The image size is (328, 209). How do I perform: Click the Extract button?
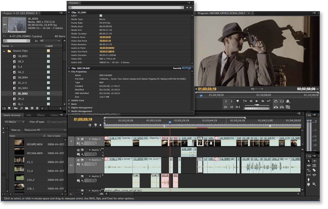[x=282, y=107]
